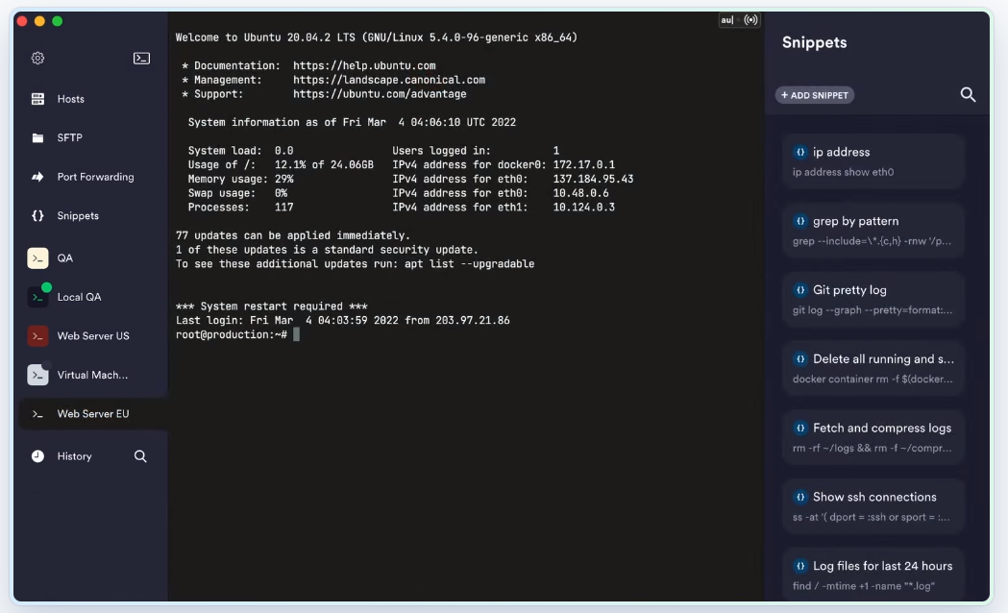Run the ip address snippet
Image resolution: width=1008 pixels, height=613 pixels.
pyautogui.click(x=873, y=160)
